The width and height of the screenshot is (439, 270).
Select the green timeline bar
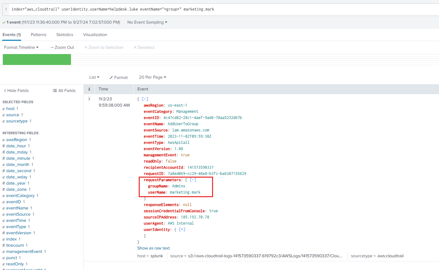pyautogui.click(x=37, y=60)
